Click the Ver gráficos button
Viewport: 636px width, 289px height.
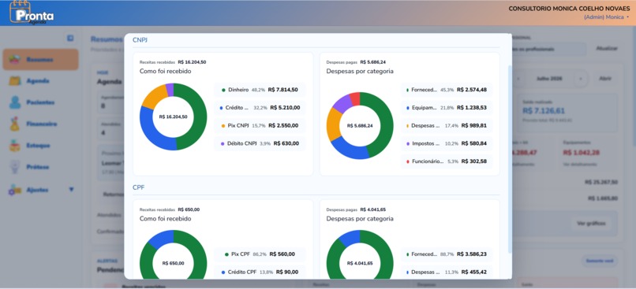[x=591, y=224]
